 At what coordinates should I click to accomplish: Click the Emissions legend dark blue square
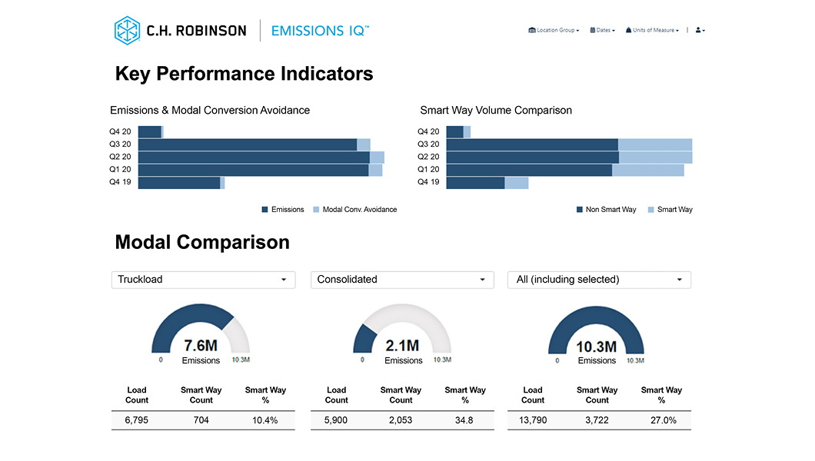(264, 210)
